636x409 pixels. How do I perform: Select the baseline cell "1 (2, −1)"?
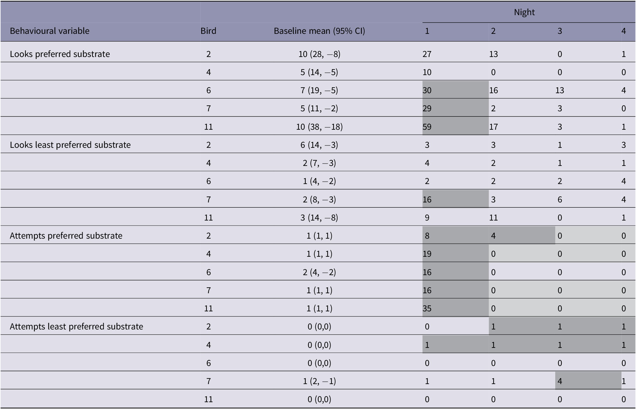[x=319, y=381]
